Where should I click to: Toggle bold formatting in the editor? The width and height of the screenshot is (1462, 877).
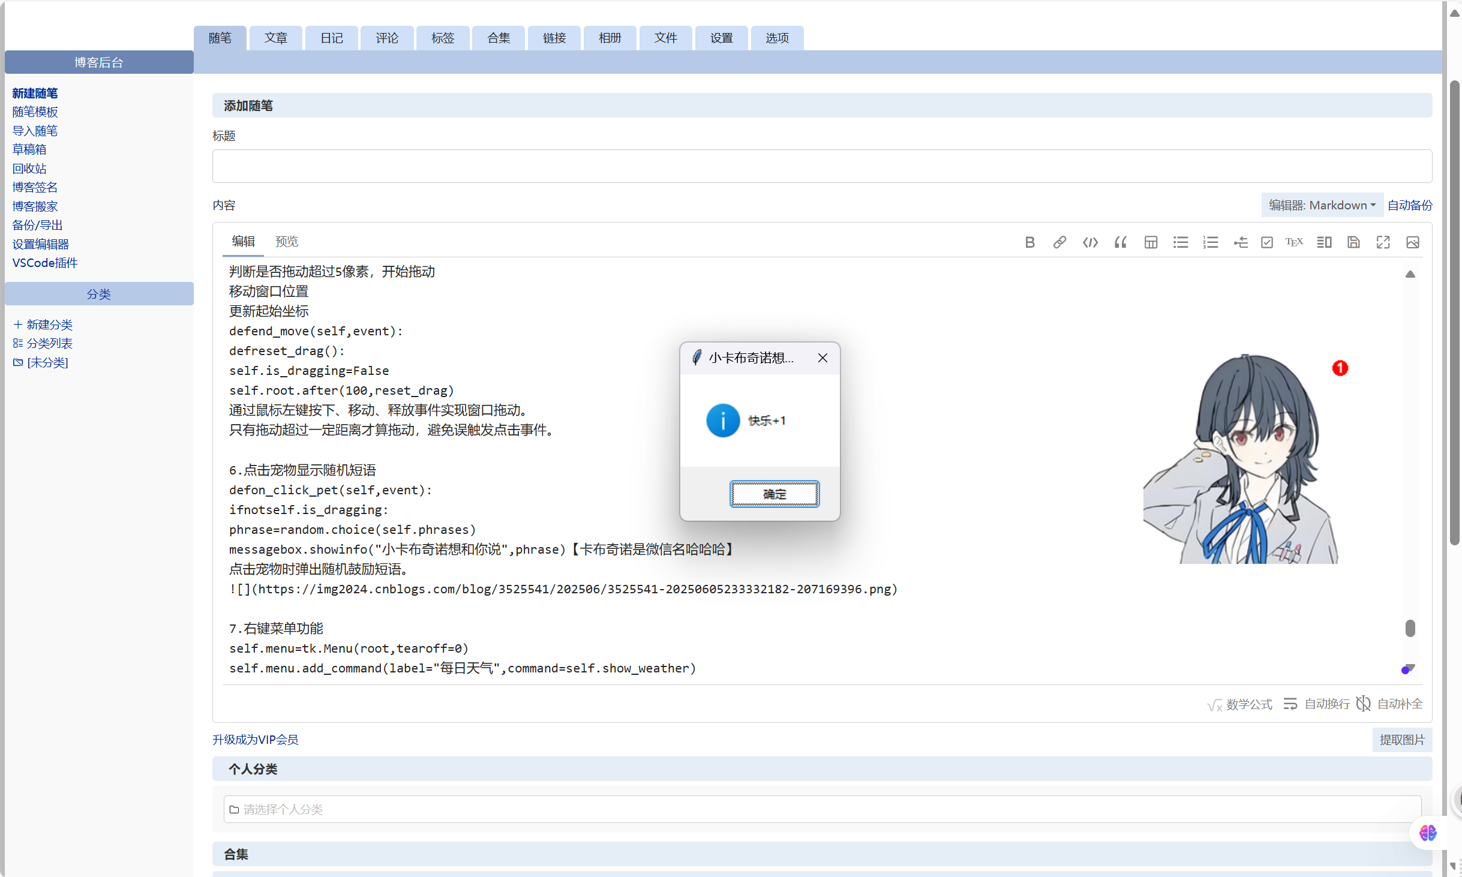click(x=1029, y=242)
